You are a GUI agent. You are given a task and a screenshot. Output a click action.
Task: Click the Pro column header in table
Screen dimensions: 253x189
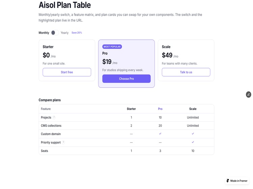point(160,109)
